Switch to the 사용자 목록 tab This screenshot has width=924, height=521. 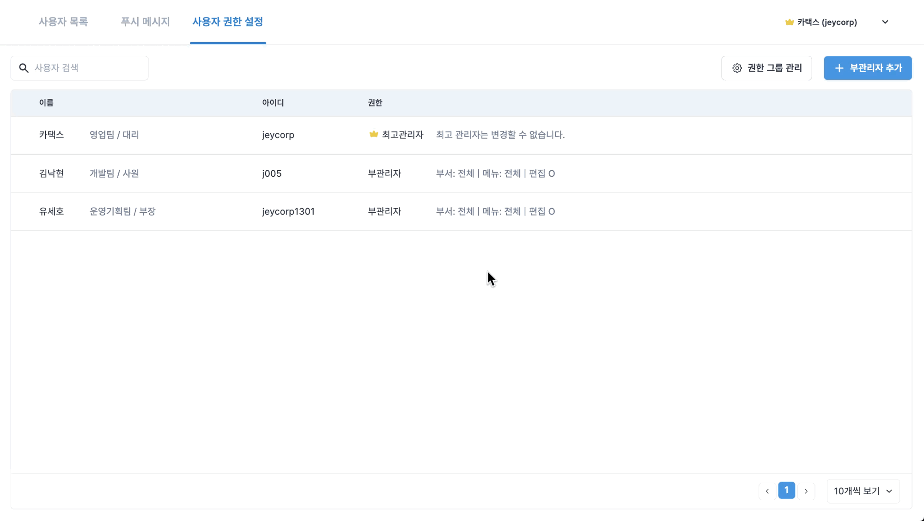click(x=63, y=22)
